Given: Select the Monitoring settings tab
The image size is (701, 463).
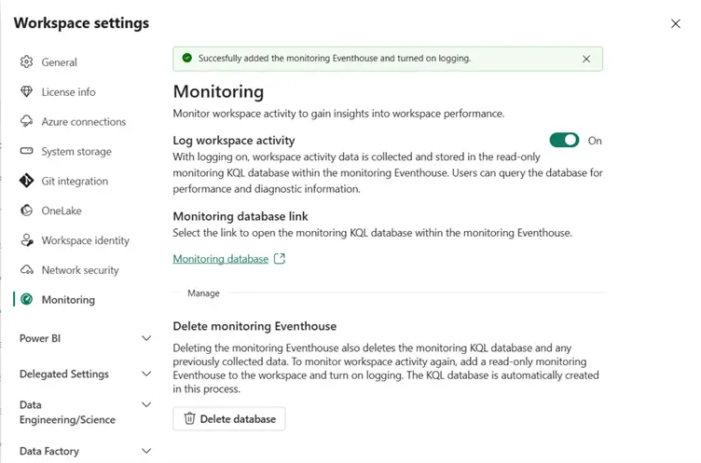Looking at the screenshot, I should click(x=68, y=300).
